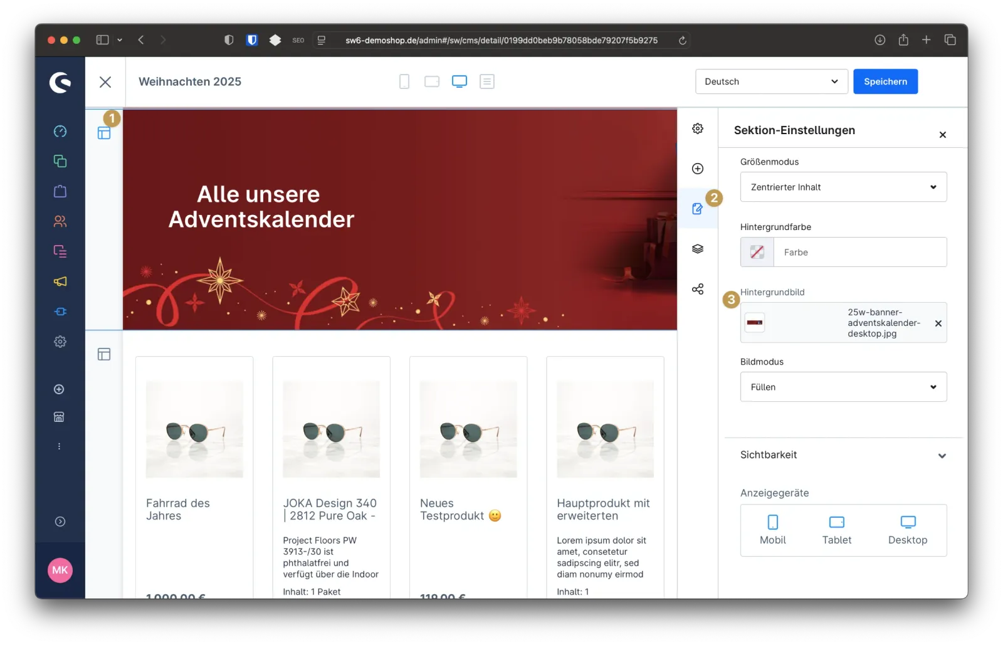The image size is (1003, 645).
Task: Switch preview to form view layout
Action: pyautogui.click(x=487, y=81)
